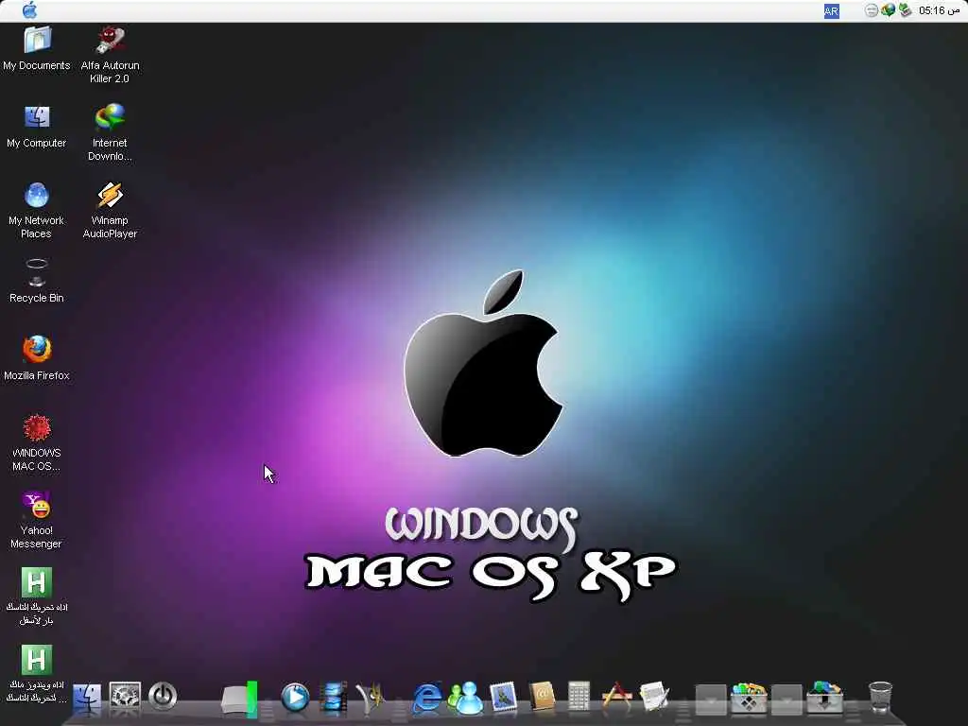Viewport: 968px width, 726px height.
Task: Open the film strip video icon in dock
Action: point(334,698)
